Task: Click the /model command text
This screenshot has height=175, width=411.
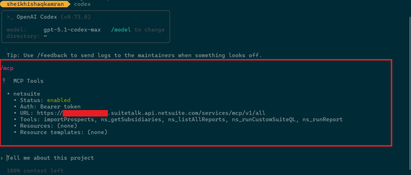Action: (x=121, y=30)
